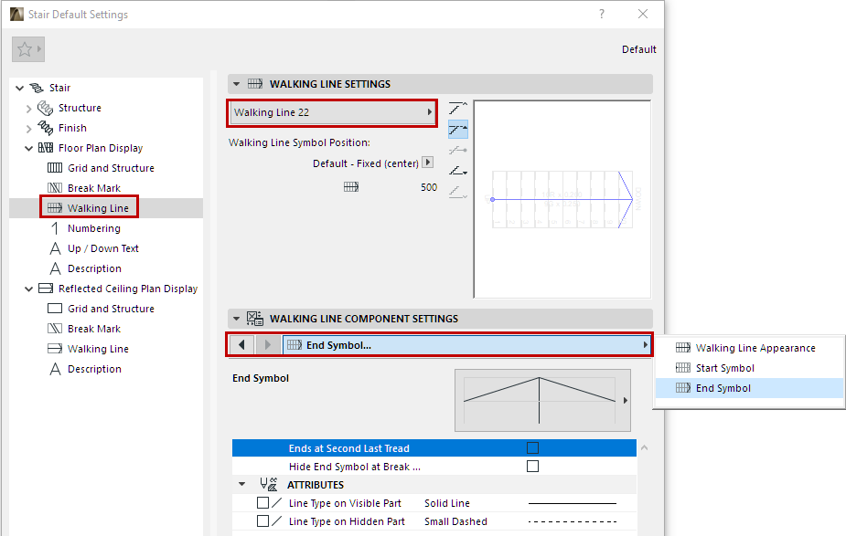The height and width of the screenshot is (536, 846).
Task: Select the highlighted second walking line preview icon
Action: [458, 130]
